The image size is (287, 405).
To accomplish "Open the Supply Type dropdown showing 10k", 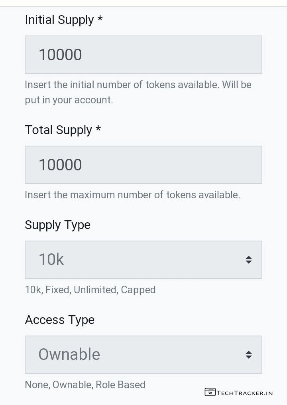I will (x=136, y=260).
